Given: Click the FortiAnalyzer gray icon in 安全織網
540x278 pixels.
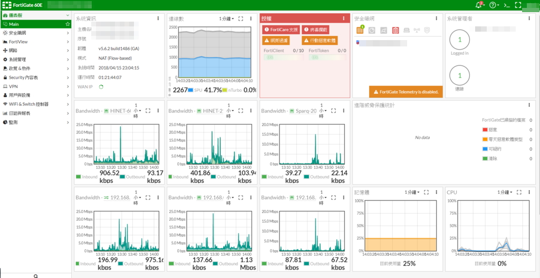Looking at the screenshot, I should tap(372, 30).
